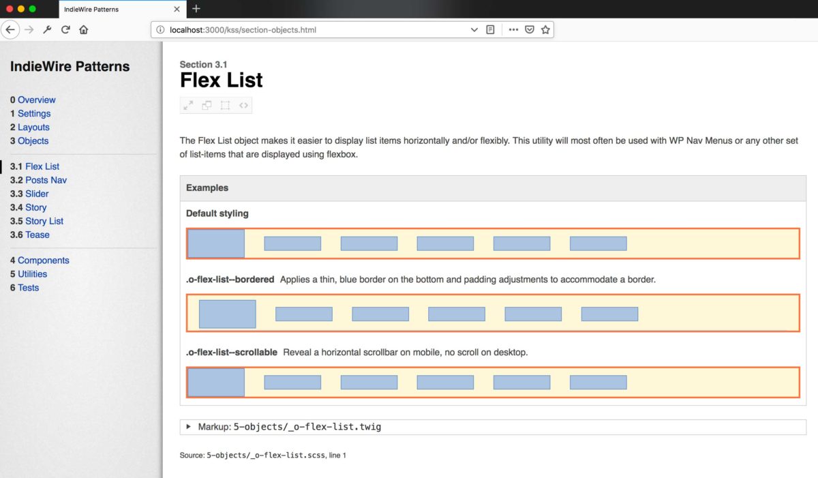Image resolution: width=818 pixels, height=478 pixels.
Task: Select the IndieWire Patterns browser tab
Action: click(121, 10)
